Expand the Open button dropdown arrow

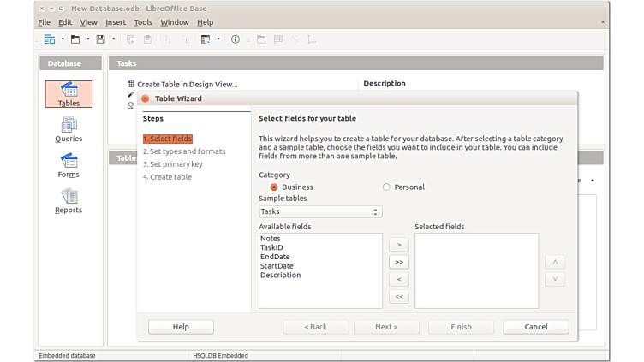coord(88,39)
